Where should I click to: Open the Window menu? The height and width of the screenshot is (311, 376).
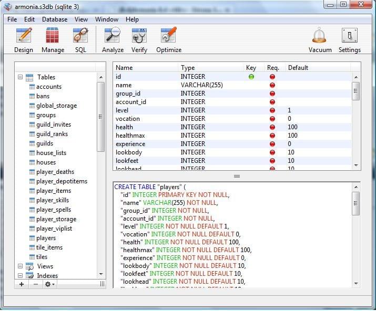point(107,19)
